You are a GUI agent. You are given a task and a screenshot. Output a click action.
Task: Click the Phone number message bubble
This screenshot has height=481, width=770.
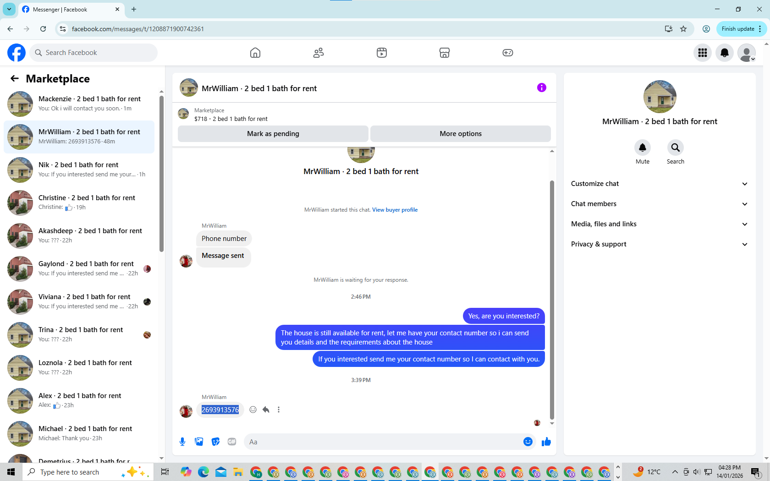point(224,239)
